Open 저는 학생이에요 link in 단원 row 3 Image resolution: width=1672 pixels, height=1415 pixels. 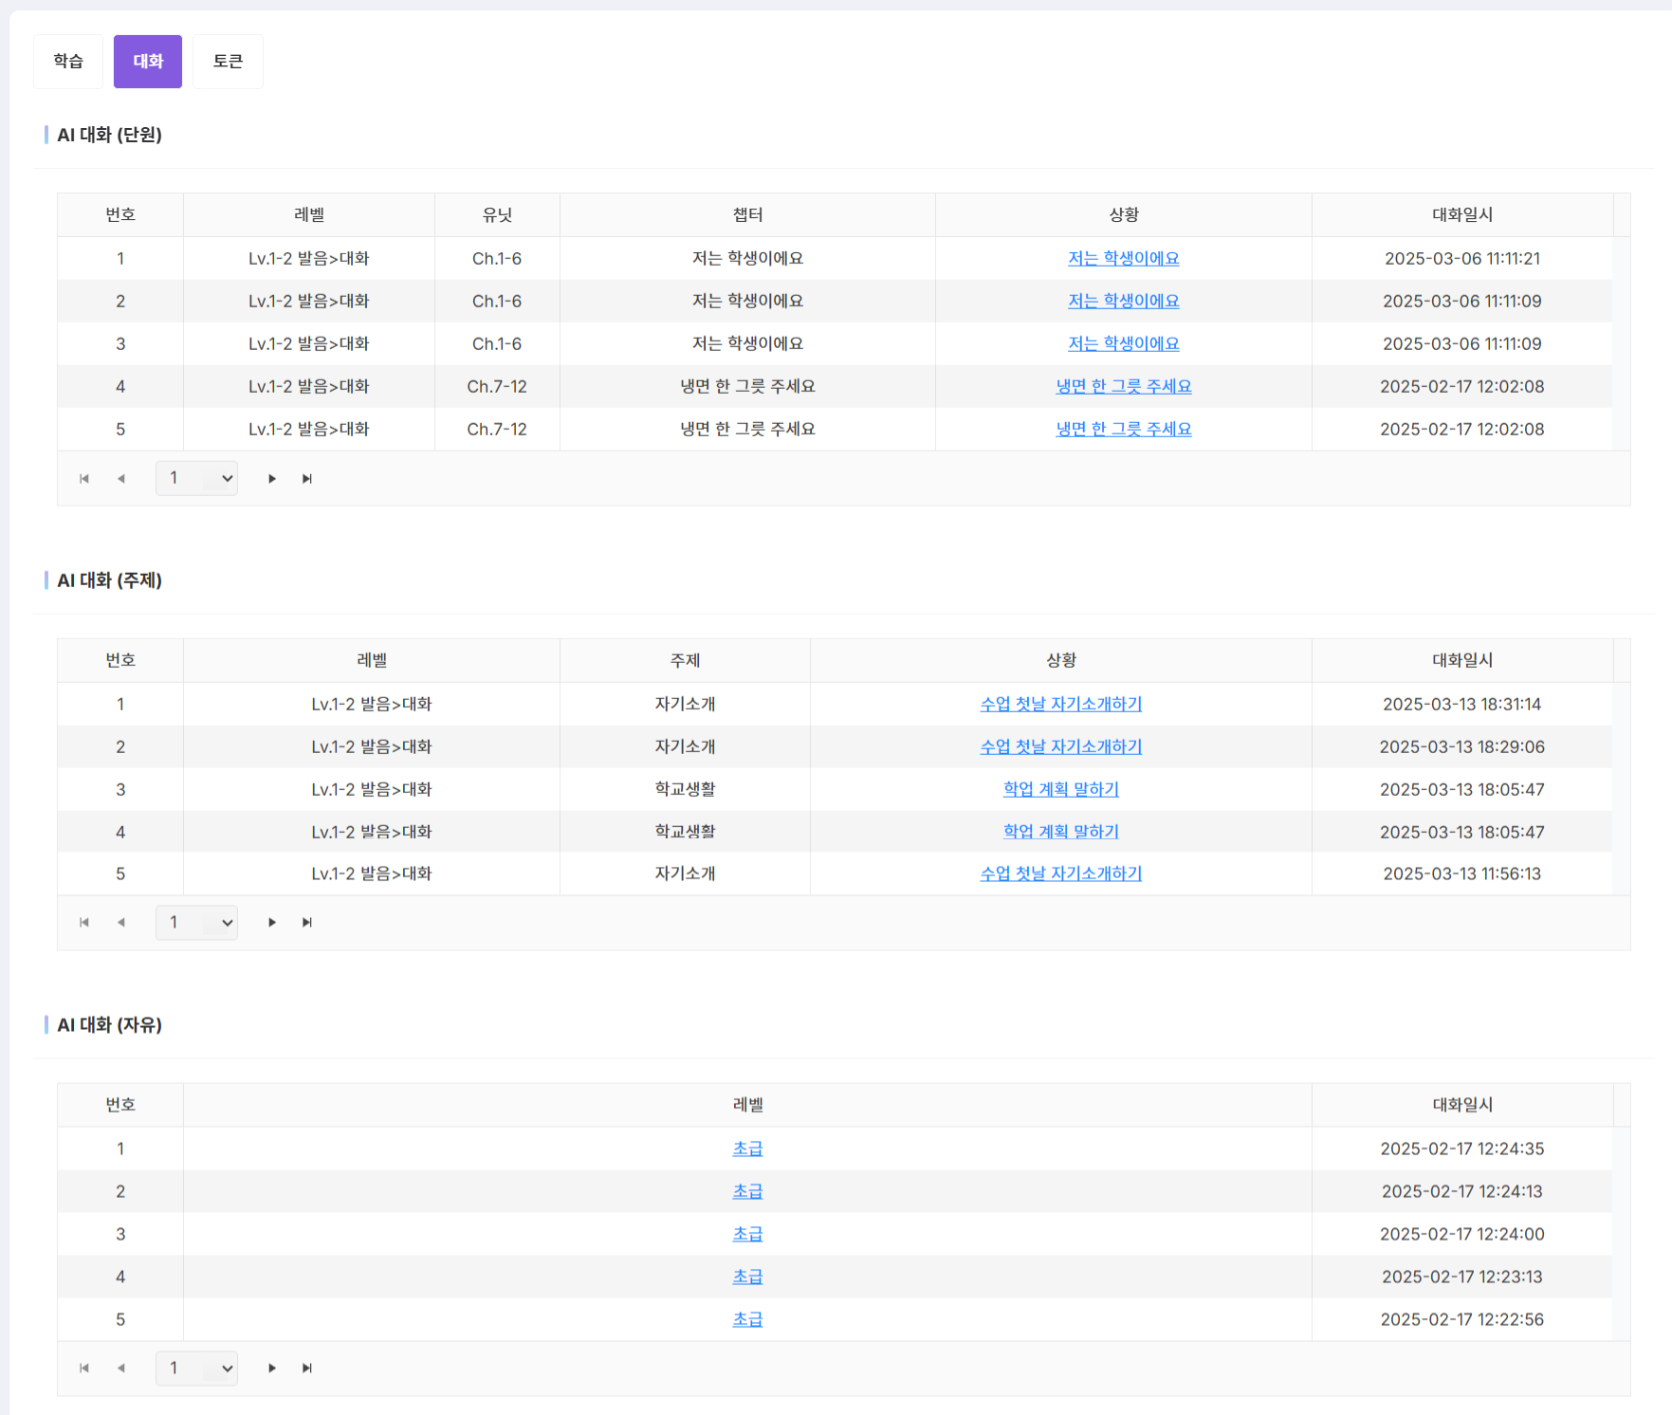tap(1124, 344)
